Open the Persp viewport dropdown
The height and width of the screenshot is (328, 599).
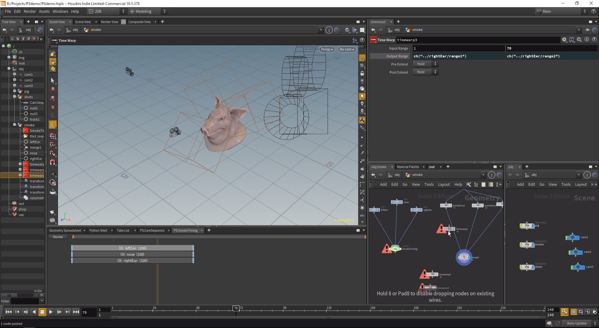coord(327,49)
